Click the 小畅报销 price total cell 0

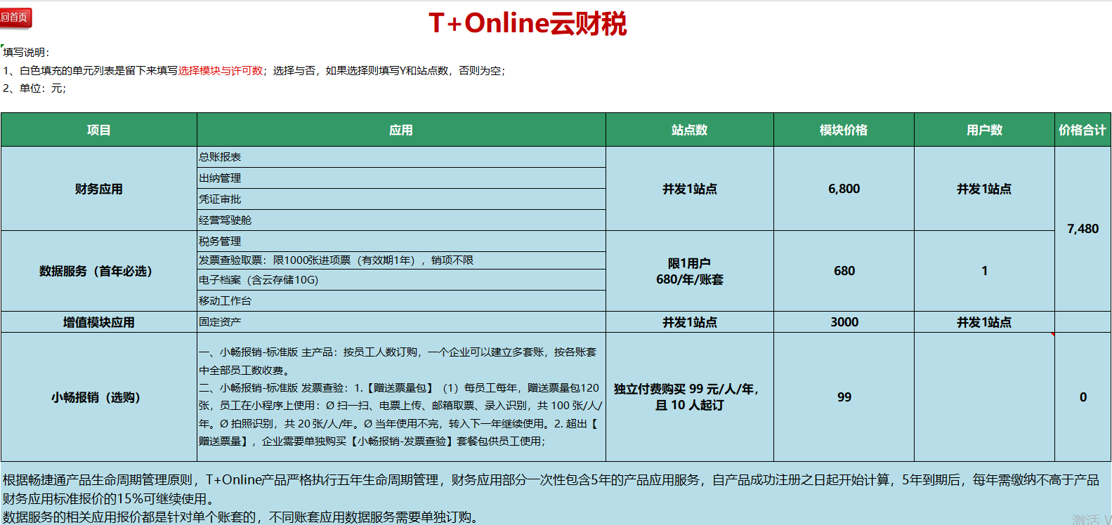coord(1082,397)
